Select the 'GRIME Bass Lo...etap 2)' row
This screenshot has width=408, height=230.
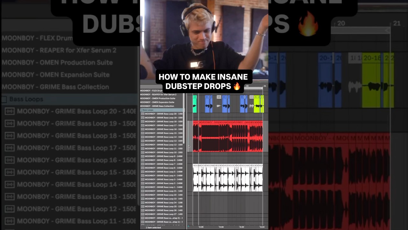click(x=162, y=218)
